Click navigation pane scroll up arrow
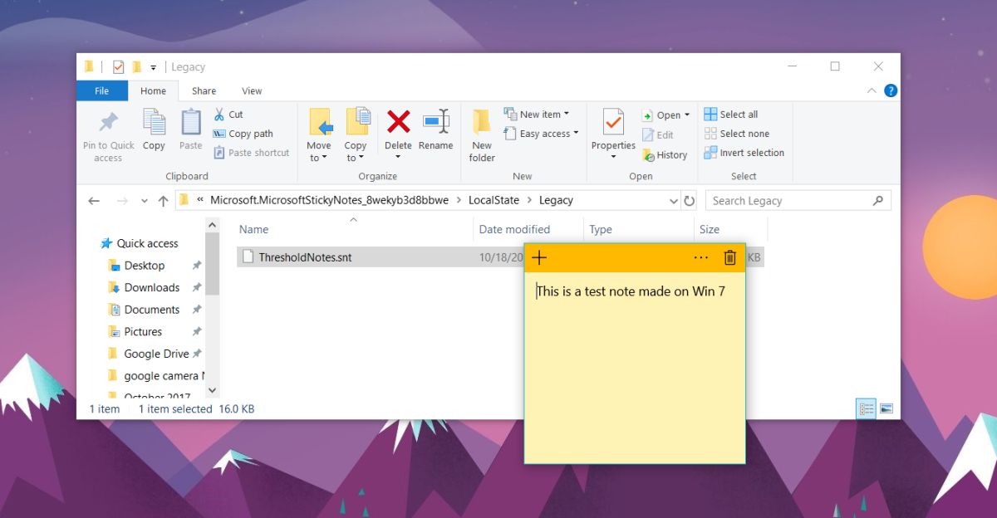Screen dimensions: 997x518 (212, 224)
